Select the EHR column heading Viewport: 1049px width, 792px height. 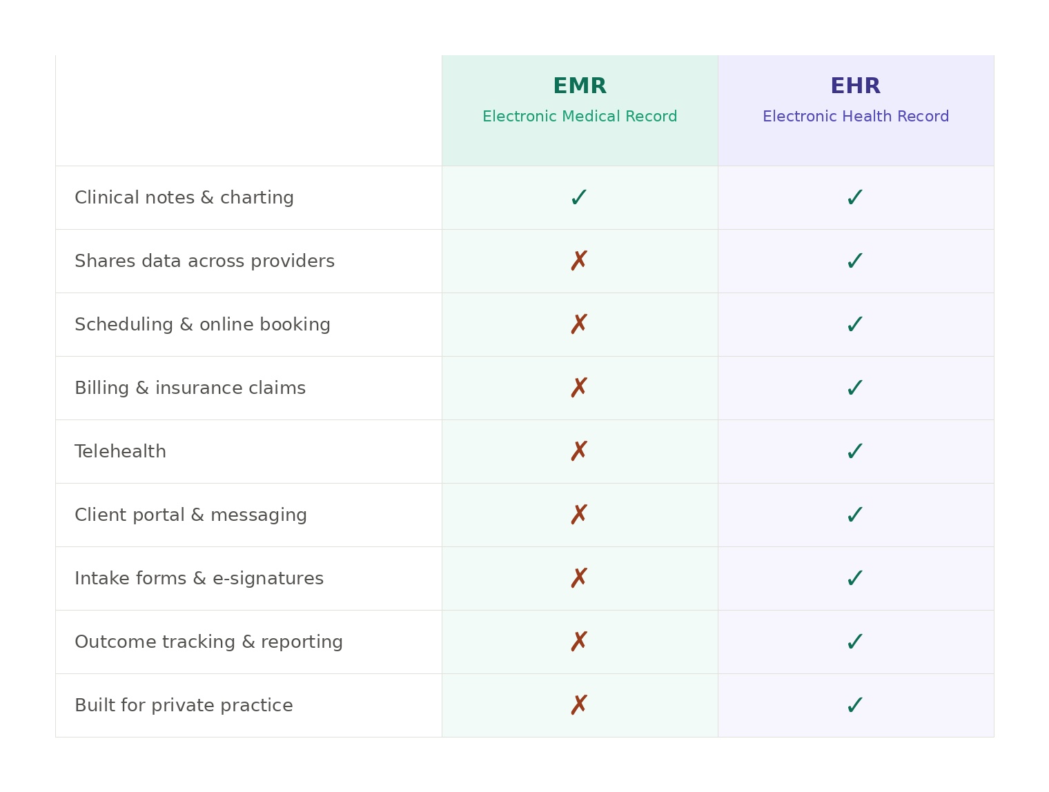click(856, 86)
